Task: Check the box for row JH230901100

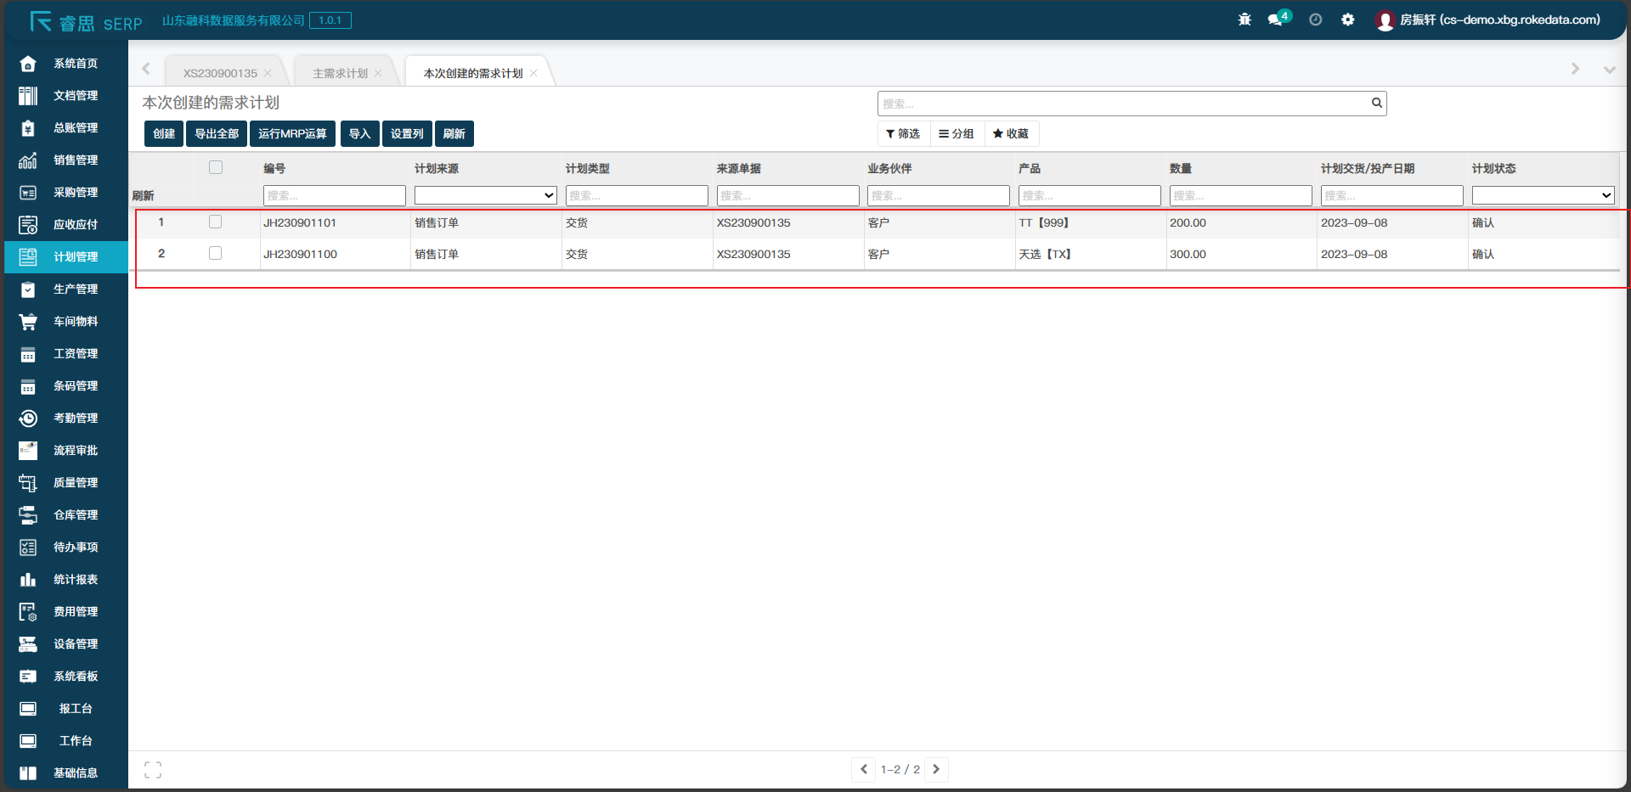Action: click(216, 254)
